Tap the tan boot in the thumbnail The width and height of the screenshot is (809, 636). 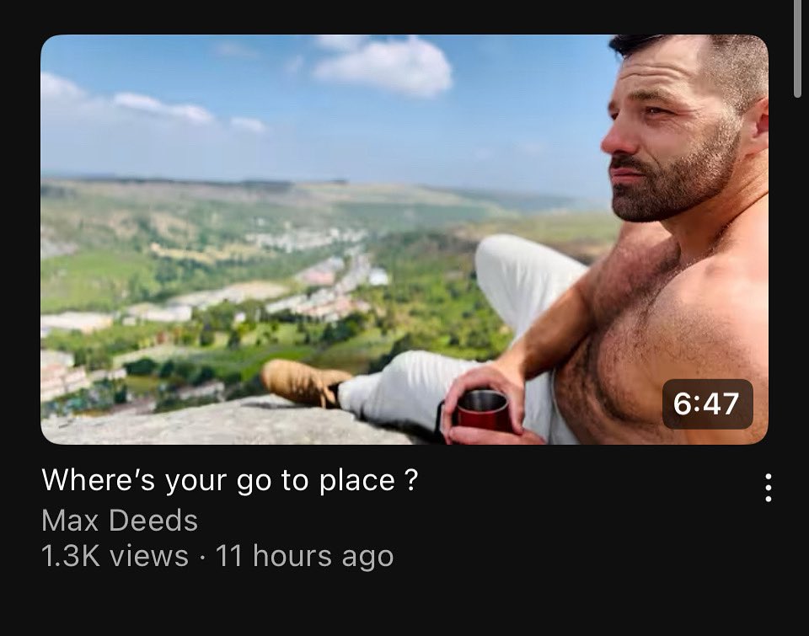pos(303,382)
